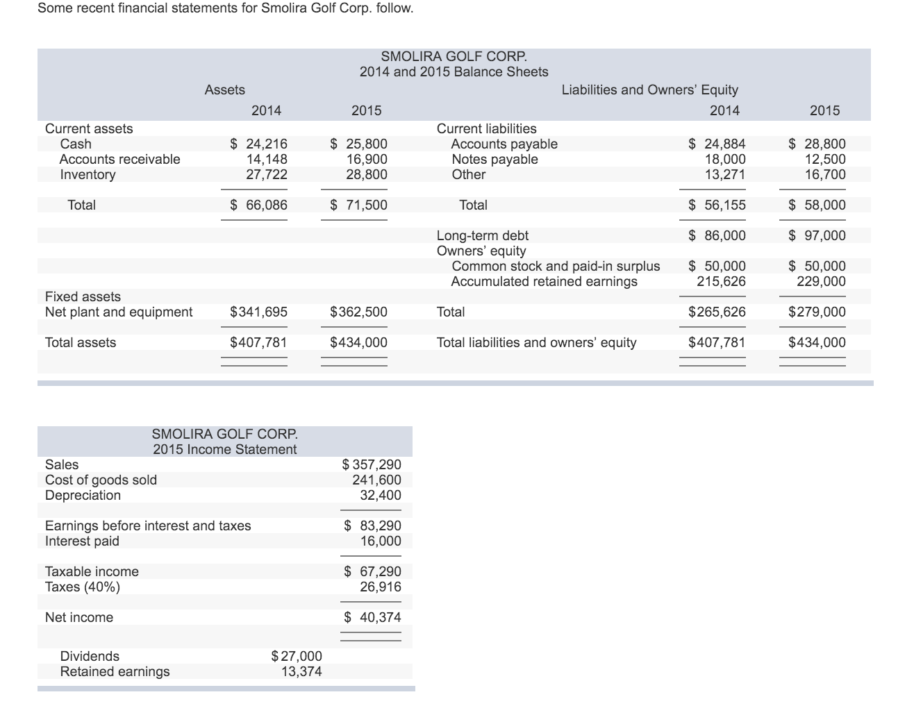
Task: Select total current liabilities $56,155
Action: tap(717, 205)
